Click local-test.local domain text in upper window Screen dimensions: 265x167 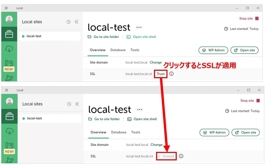click(136, 63)
